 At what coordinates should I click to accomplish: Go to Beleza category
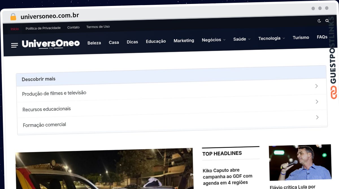tap(94, 43)
